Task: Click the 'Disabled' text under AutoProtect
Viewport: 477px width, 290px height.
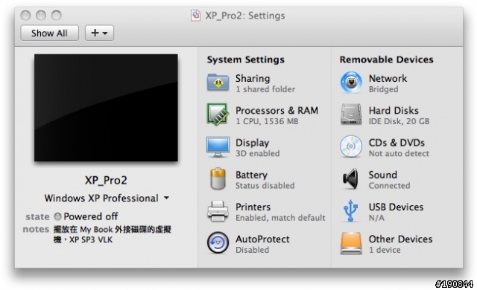Action: pyautogui.click(x=252, y=250)
